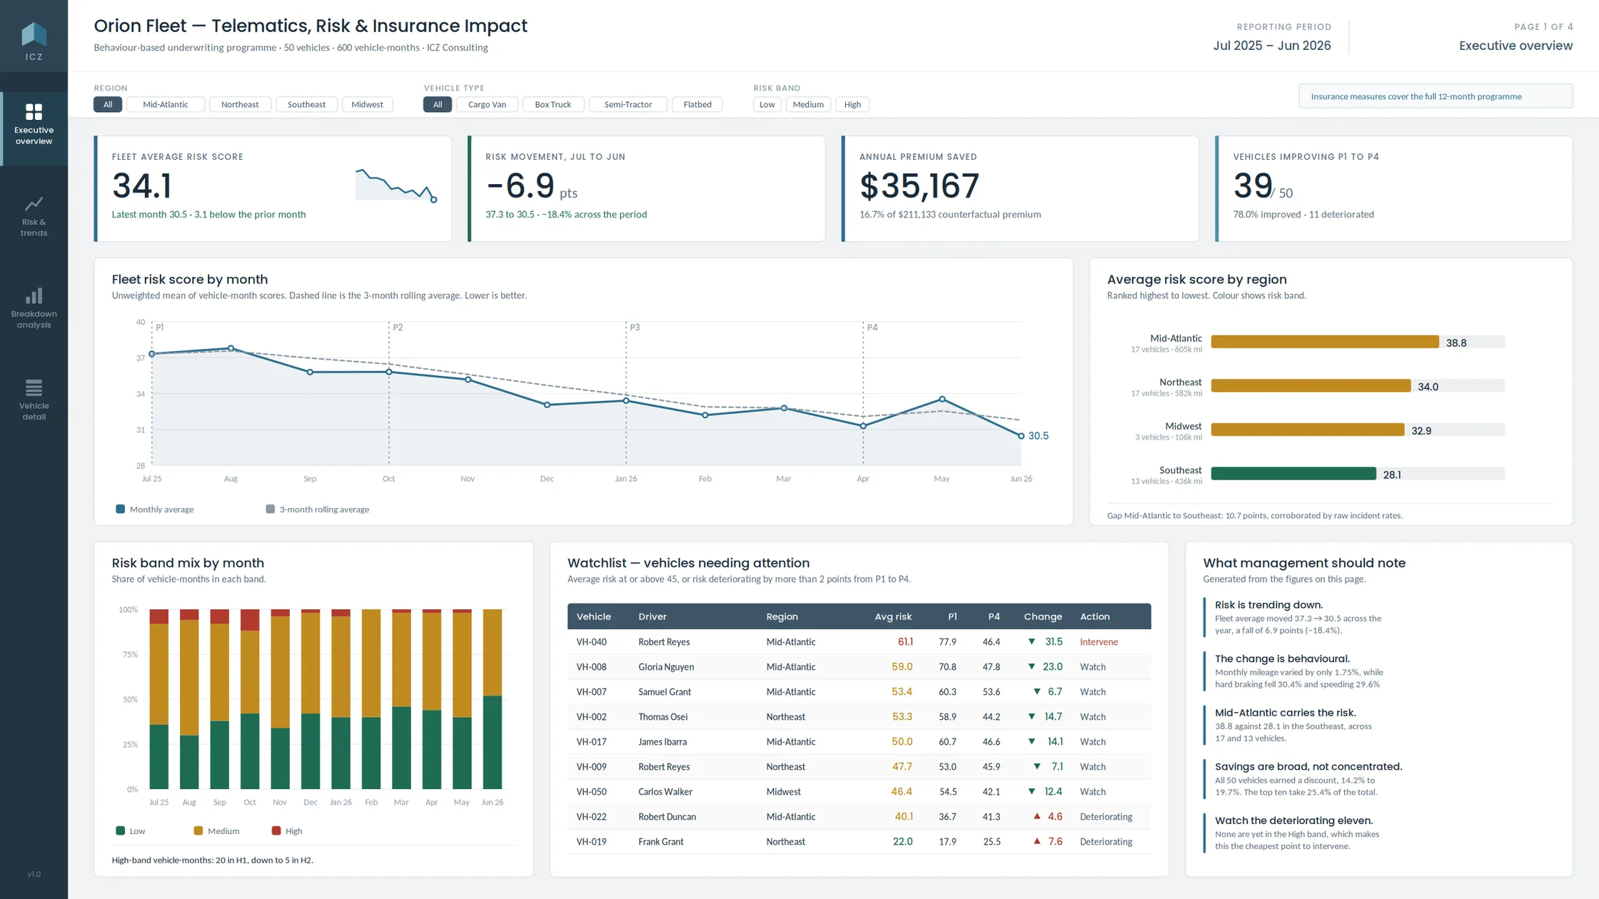Select watchlist row VH-009
Screen dimensions: 1599x899
coord(859,767)
